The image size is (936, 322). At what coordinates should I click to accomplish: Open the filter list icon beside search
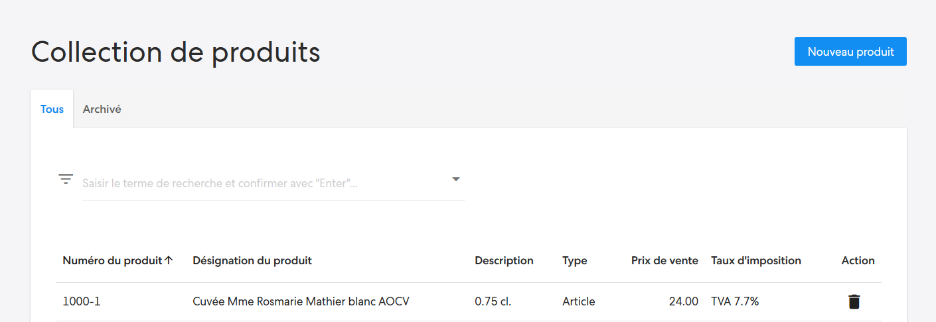tap(66, 179)
